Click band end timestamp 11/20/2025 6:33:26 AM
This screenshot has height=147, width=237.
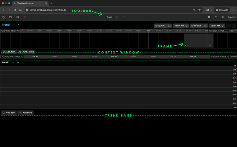click(220, 57)
